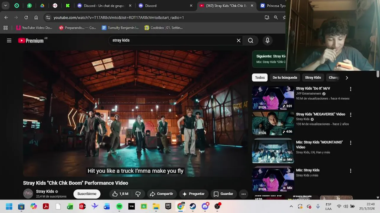Viewport: 380px width, 213px height.
Task: Save video with Guardar button
Action: [223, 194]
